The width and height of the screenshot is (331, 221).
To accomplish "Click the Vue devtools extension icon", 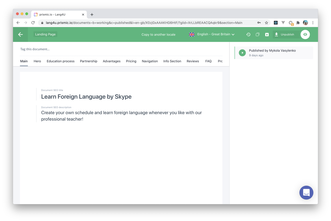I will point(283,23).
